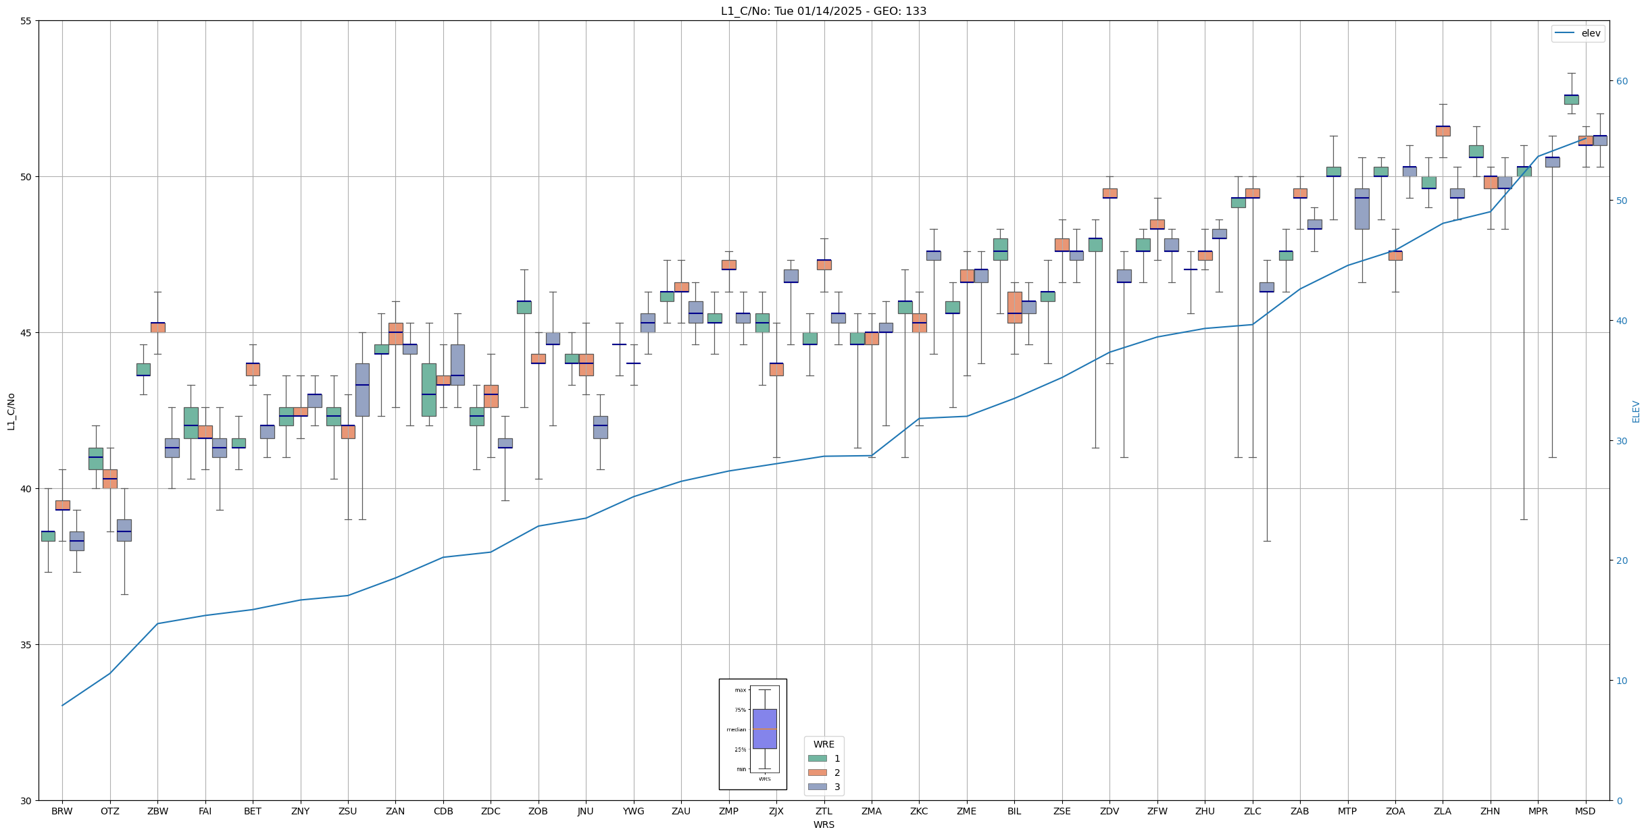Click the L1_C/No y-axis label
This screenshot has height=836, width=1648.
pos(11,411)
